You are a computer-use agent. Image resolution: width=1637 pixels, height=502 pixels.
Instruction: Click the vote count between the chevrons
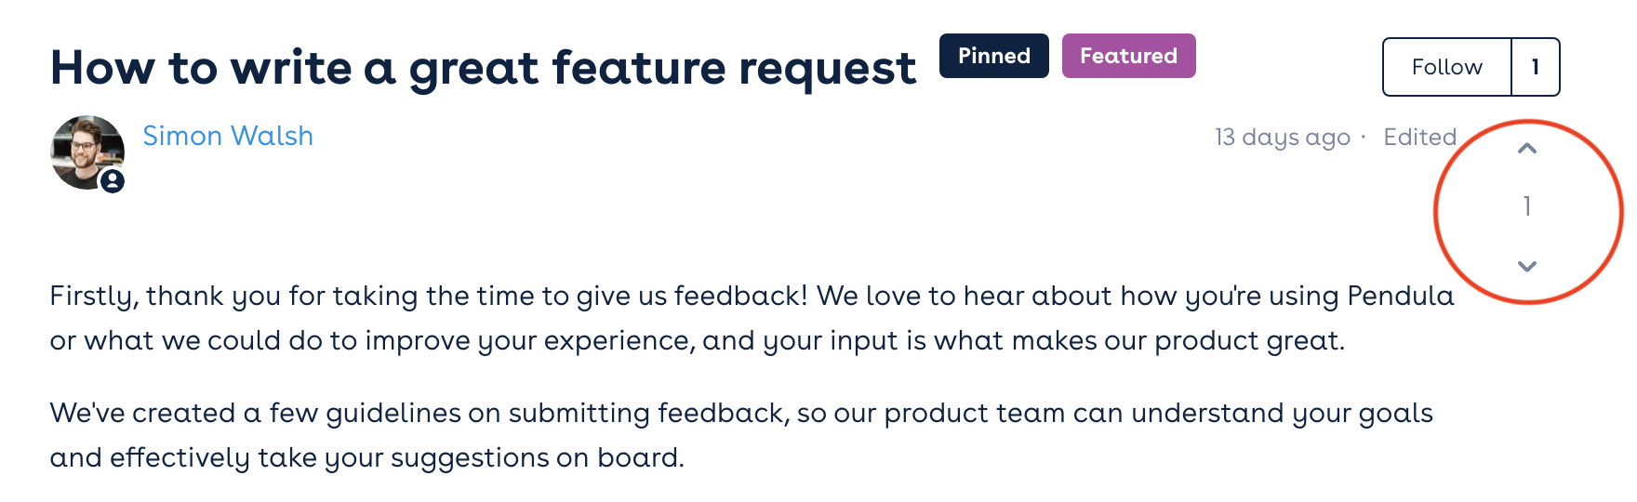pos(1526,206)
